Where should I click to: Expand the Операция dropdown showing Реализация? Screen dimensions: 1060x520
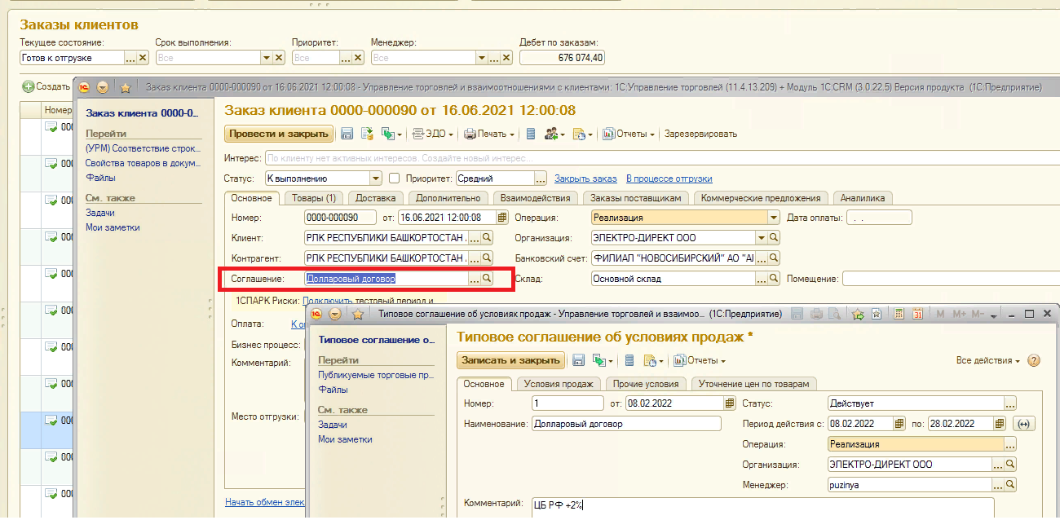click(x=773, y=218)
